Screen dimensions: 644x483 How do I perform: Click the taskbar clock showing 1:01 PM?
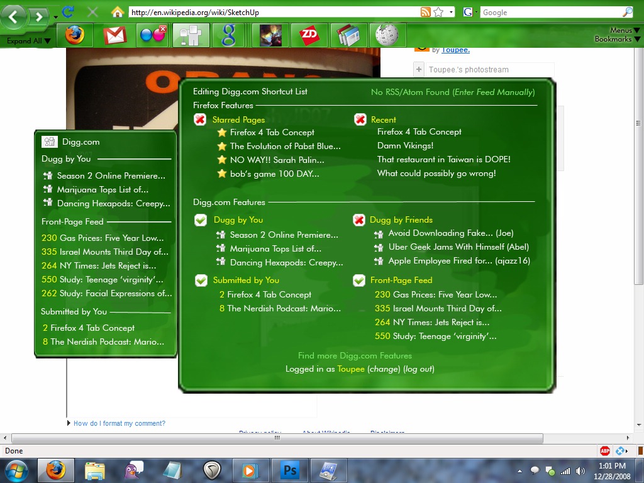click(612, 471)
